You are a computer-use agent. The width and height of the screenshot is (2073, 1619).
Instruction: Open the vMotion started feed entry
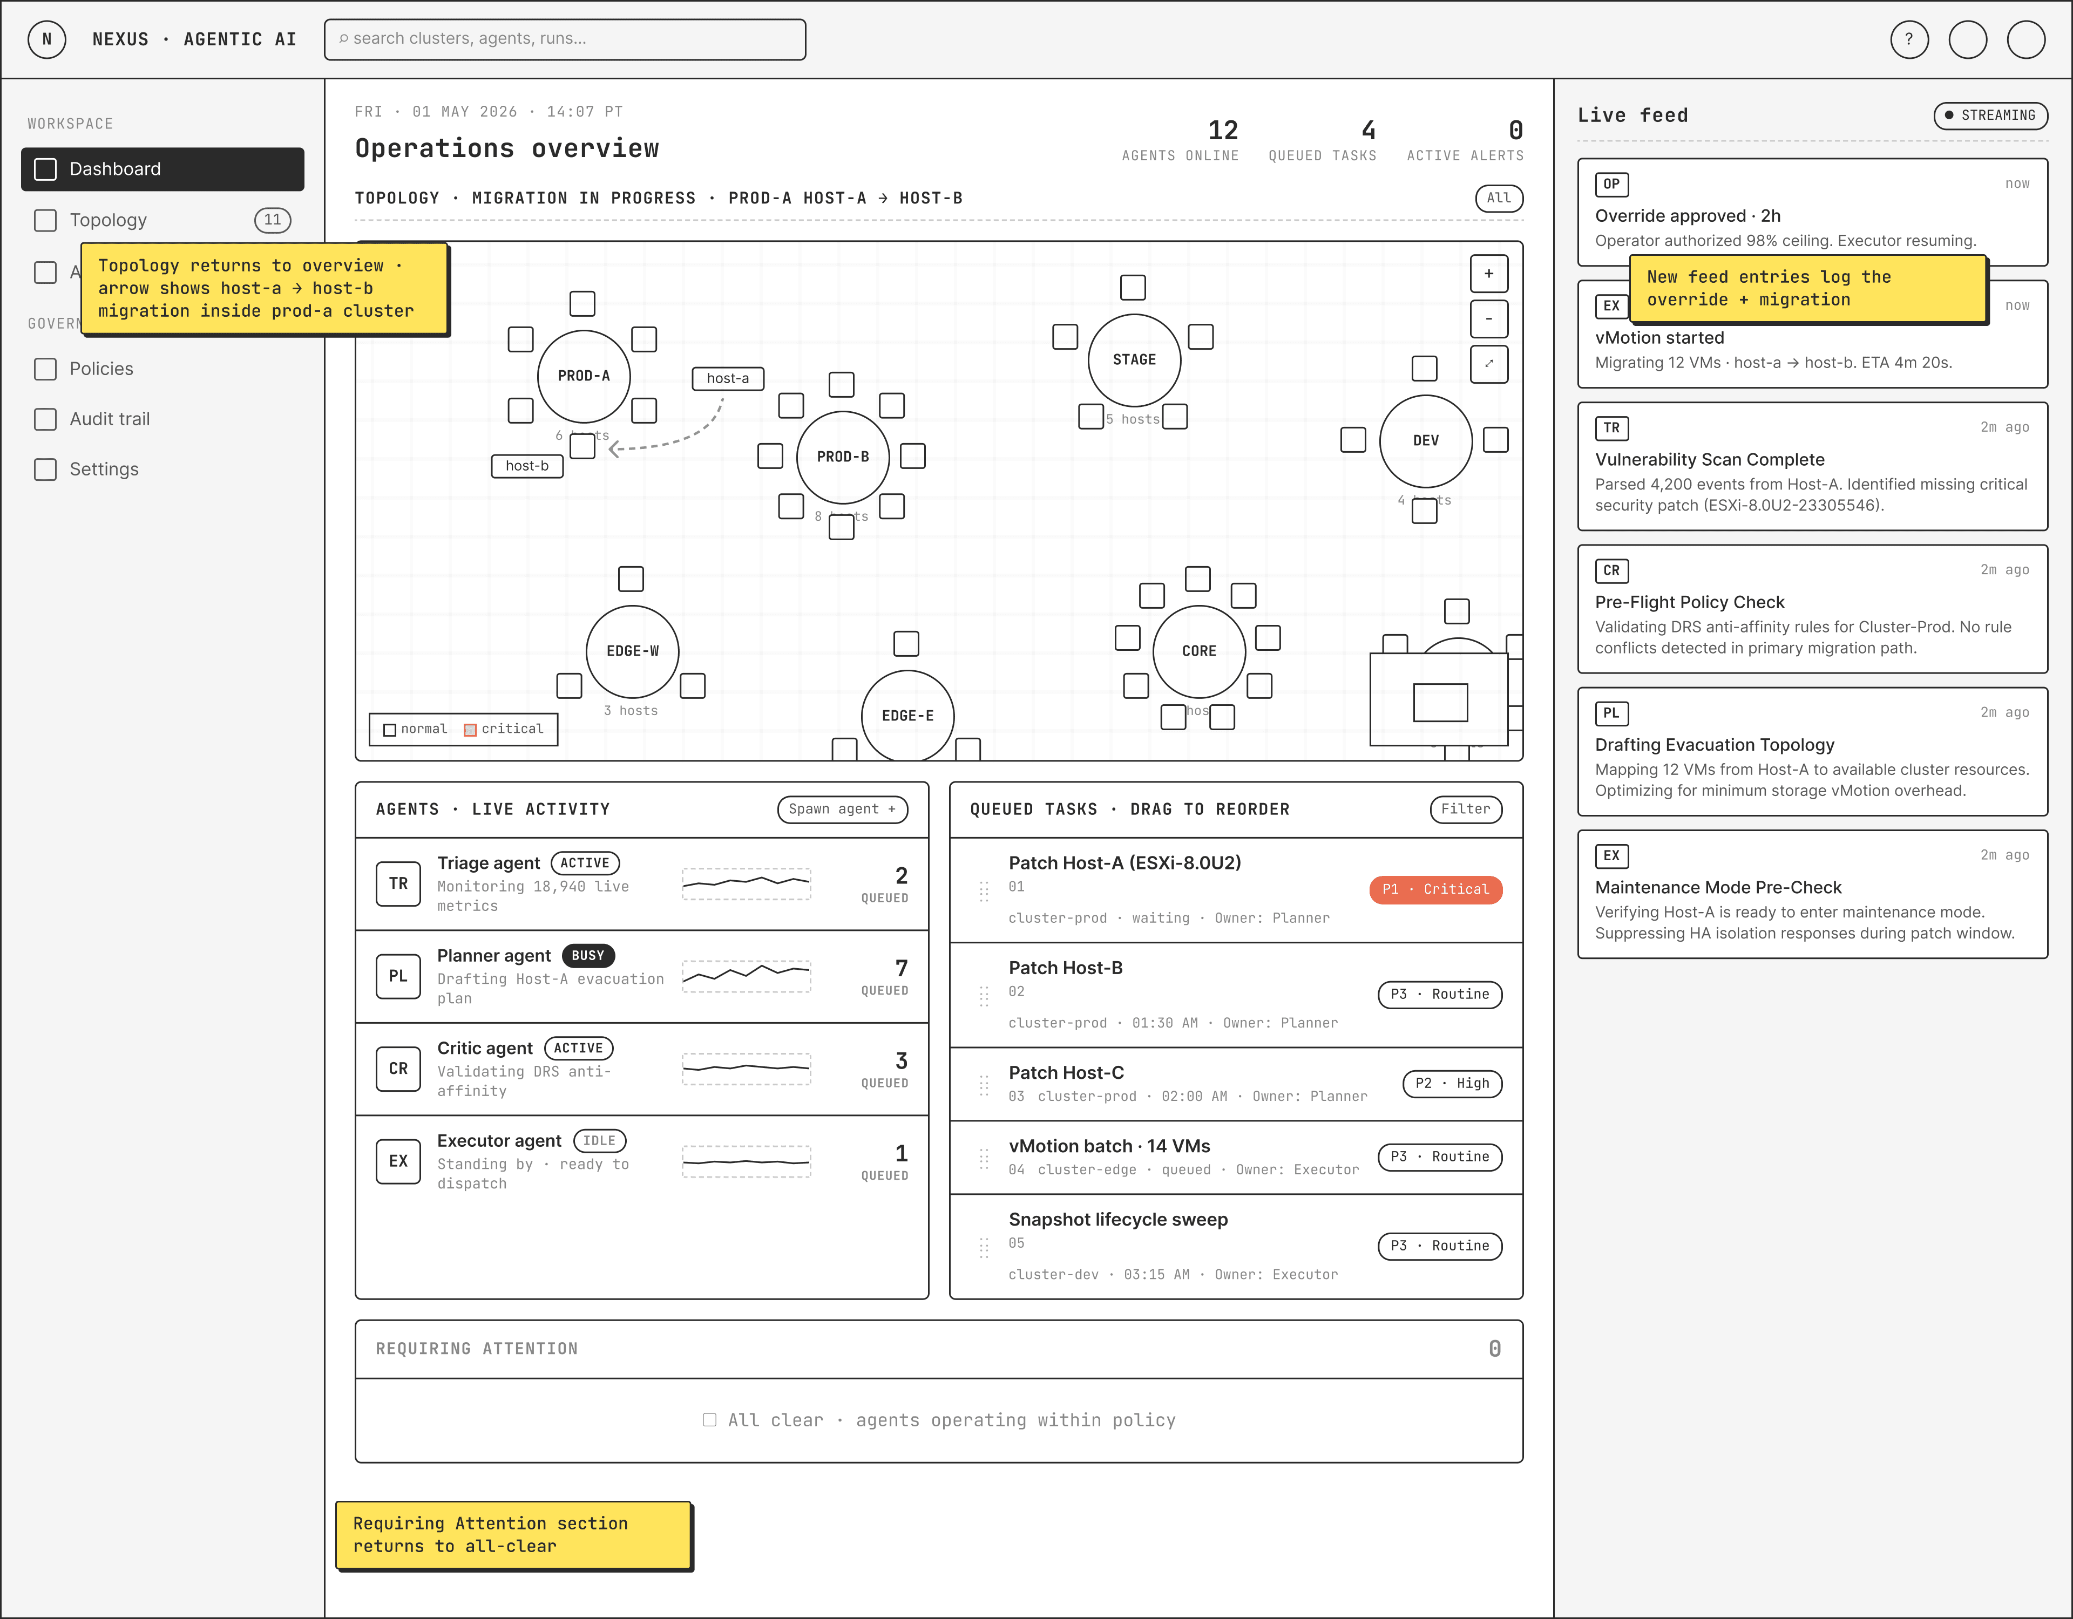pos(1812,334)
